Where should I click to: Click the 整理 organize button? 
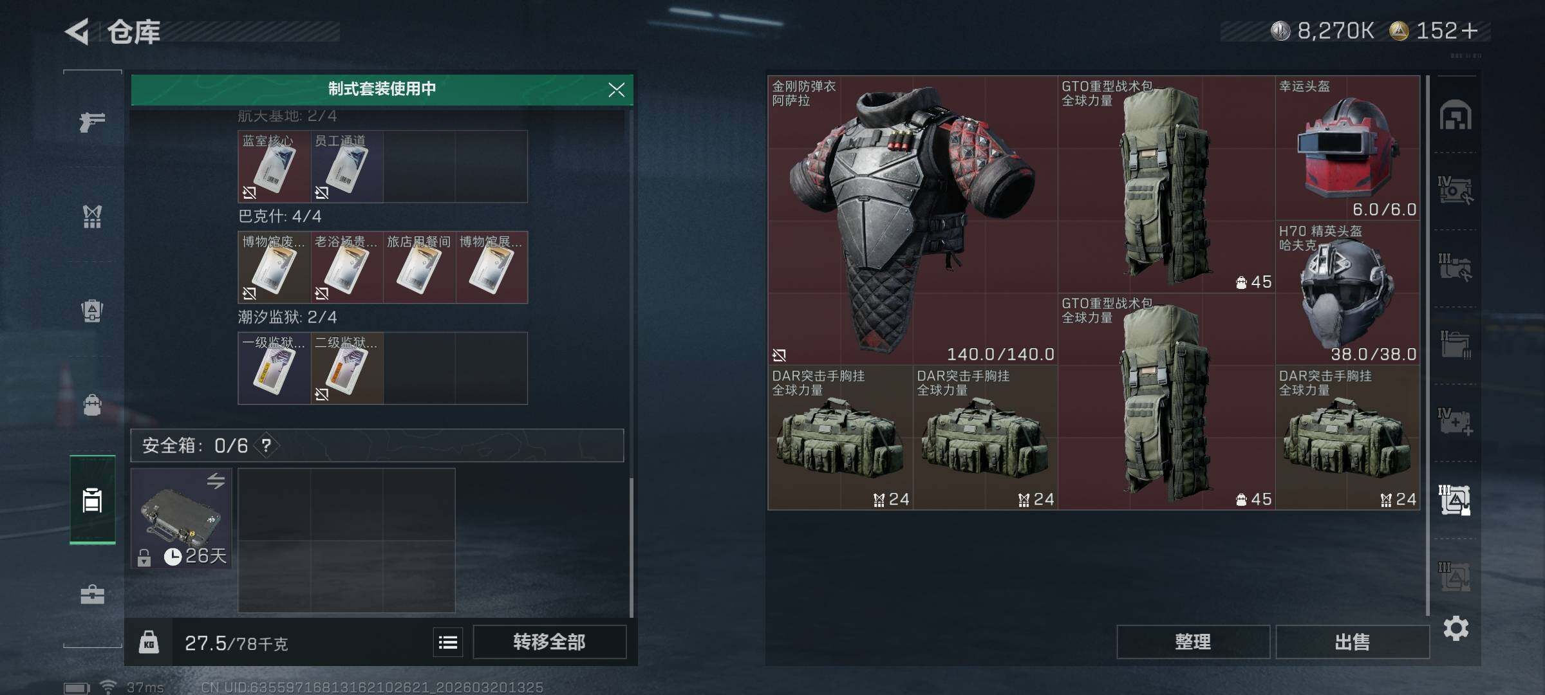click(x=1193, y=642)
